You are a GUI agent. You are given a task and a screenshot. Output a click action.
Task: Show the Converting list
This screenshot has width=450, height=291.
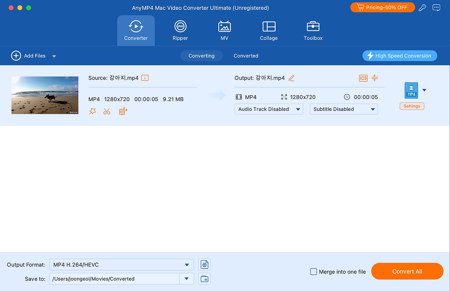201,56
